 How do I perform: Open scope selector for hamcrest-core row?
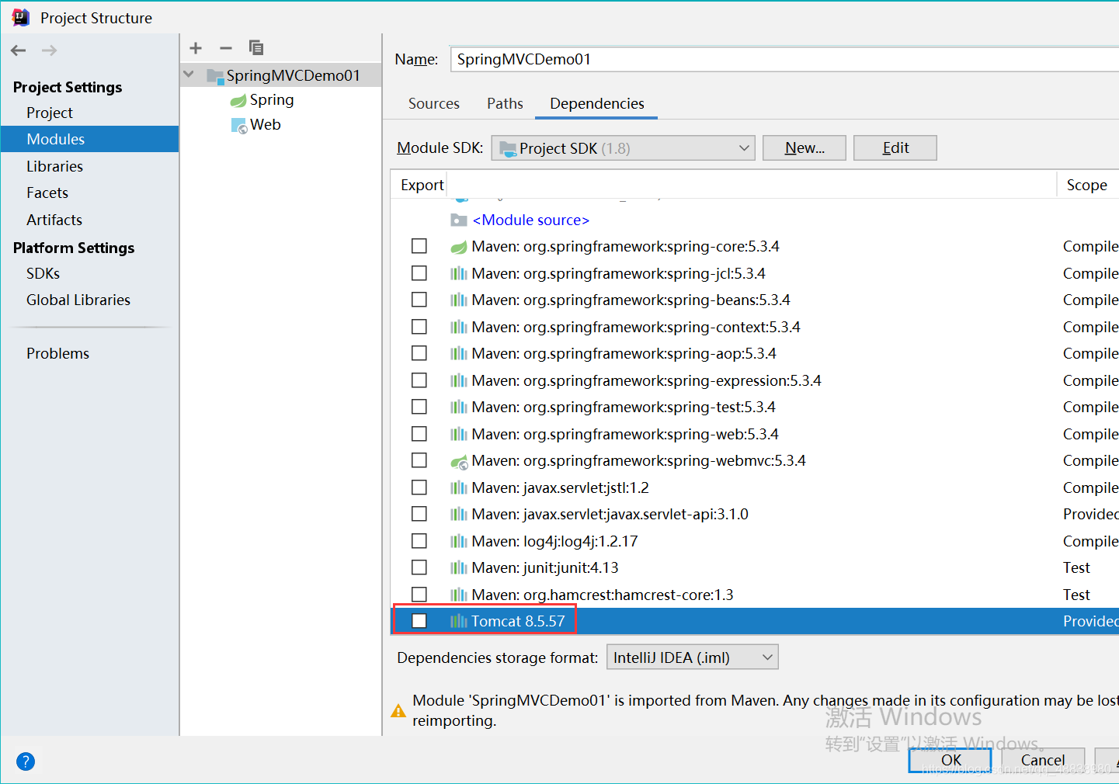pyautogui.click(x=1076, y=595)
